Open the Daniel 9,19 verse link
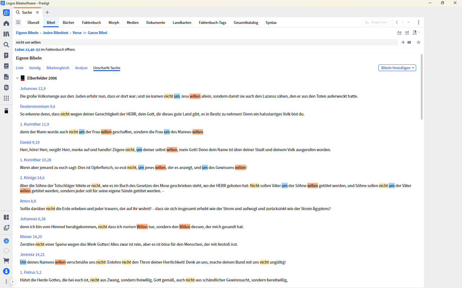Image resolution: width=462 pixels, height=288 pixels. [x=30, y=142]
